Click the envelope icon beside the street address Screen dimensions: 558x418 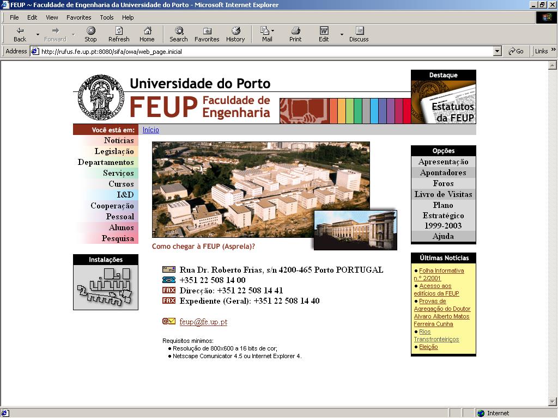click(169, 269)
